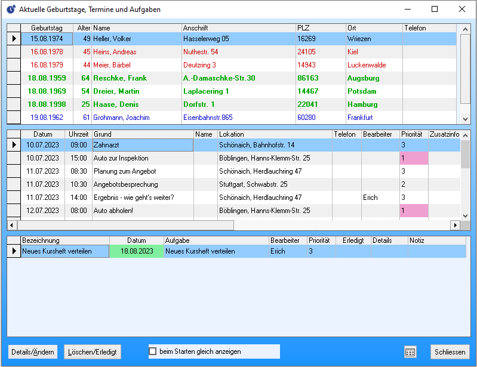This screenshot has width=477, height=367.
Task: Click the row marker arrow beside Heller, Volker
Action: tap(14, 39)
